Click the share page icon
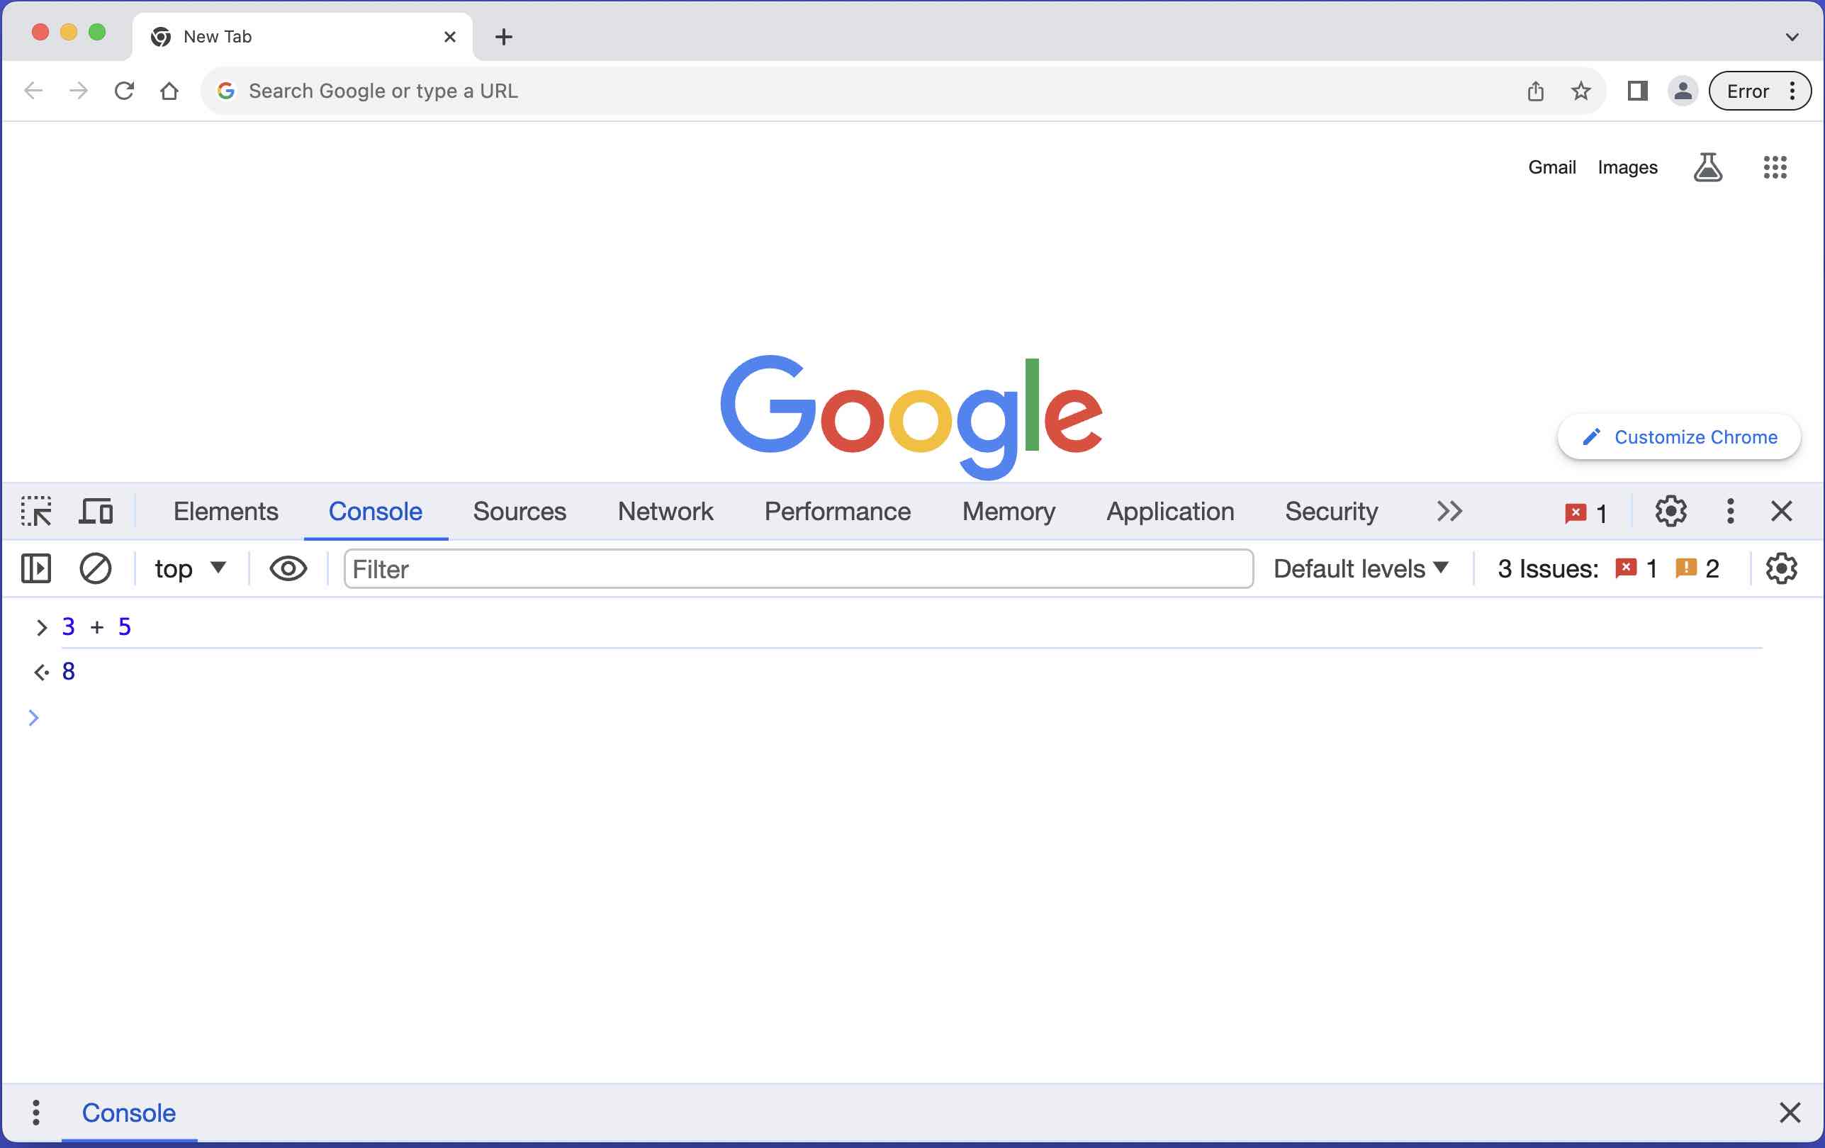 pos(1534,91)
